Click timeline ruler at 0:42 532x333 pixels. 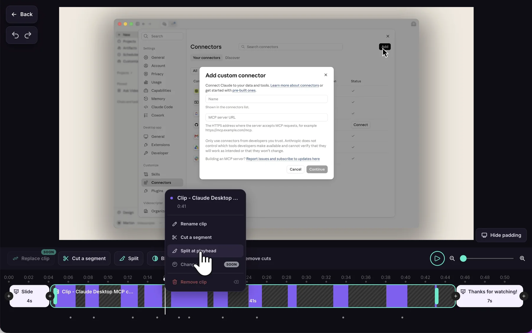[x=425, y=277]
